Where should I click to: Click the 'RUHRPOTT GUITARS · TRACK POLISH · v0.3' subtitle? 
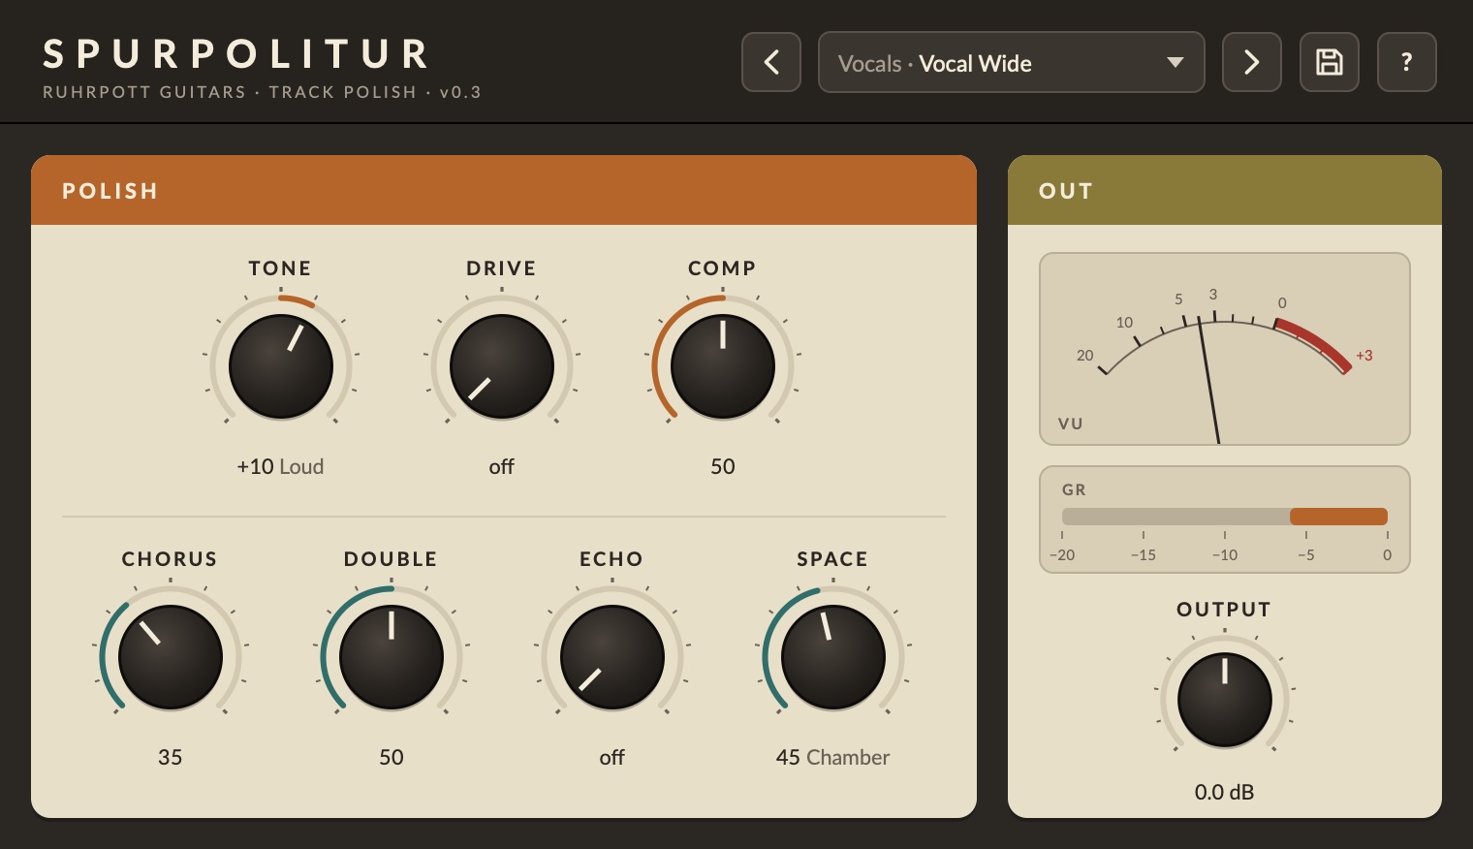tap(262, 92)
